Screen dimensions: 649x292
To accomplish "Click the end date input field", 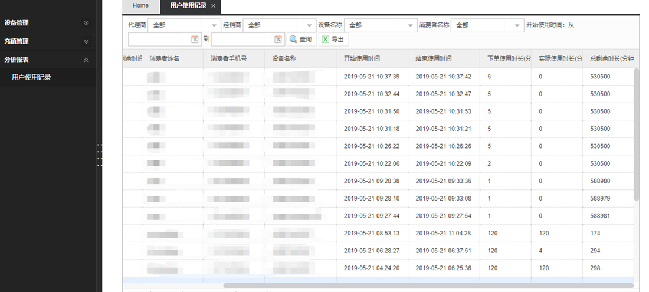I will click(x=242, y=40).
